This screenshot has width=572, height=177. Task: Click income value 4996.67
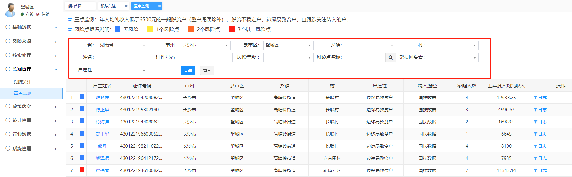pyautogui.click(x=506, y=110)
